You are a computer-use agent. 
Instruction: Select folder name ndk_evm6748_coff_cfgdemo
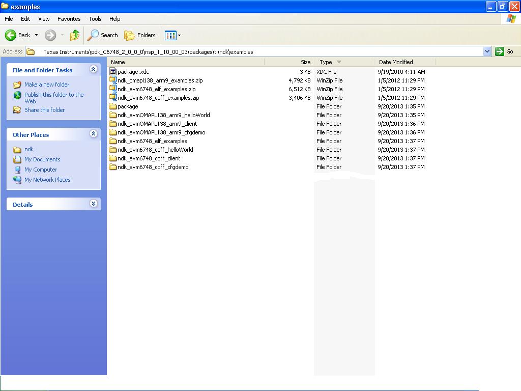pyautogui.click(x=153, y=167)
